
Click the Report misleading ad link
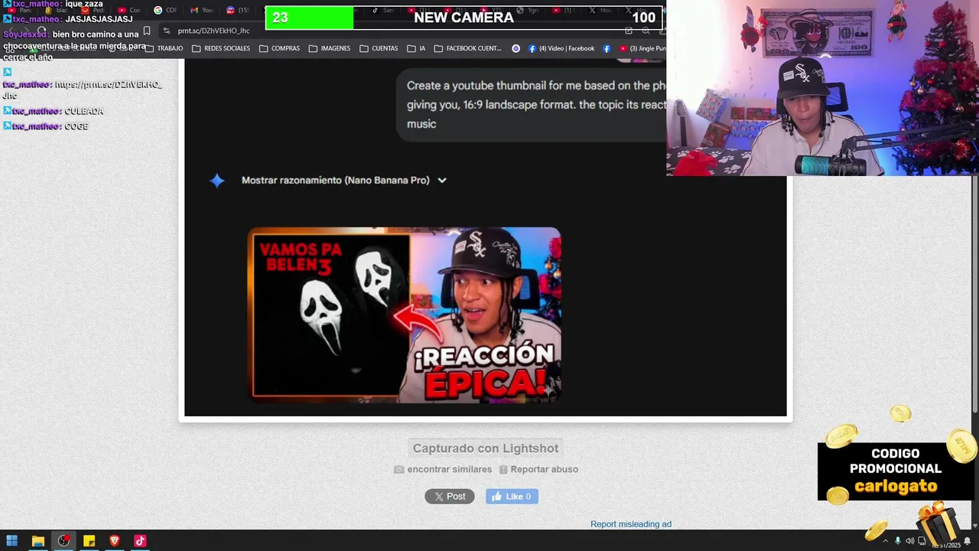click(x=631, y=524)
